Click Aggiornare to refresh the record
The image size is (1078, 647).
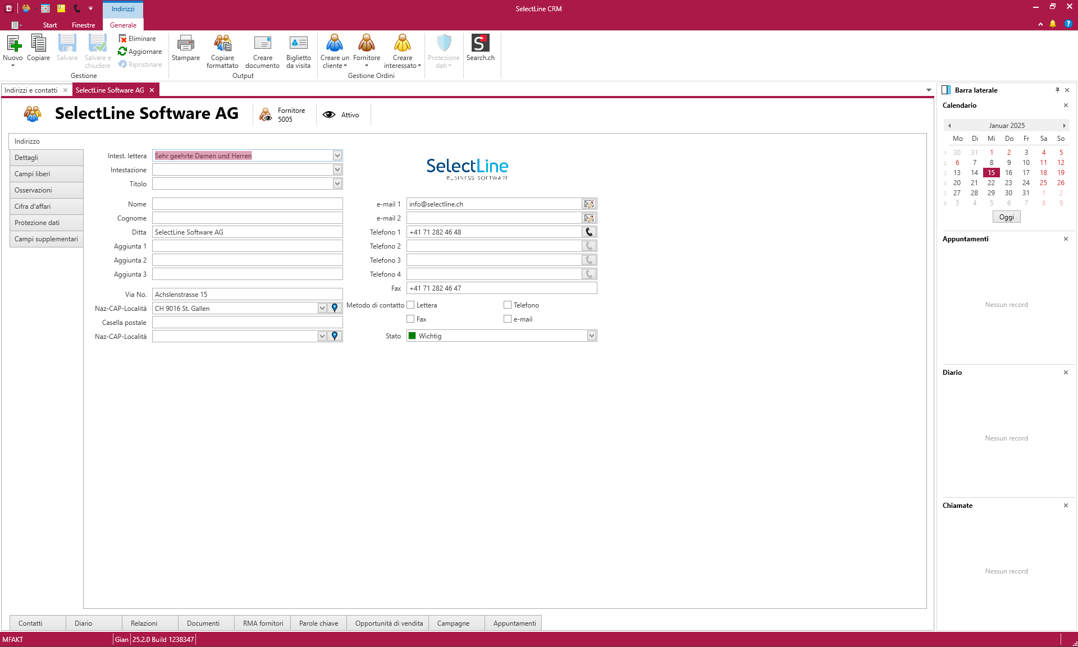pyautogui.click(x=140, y=52)
